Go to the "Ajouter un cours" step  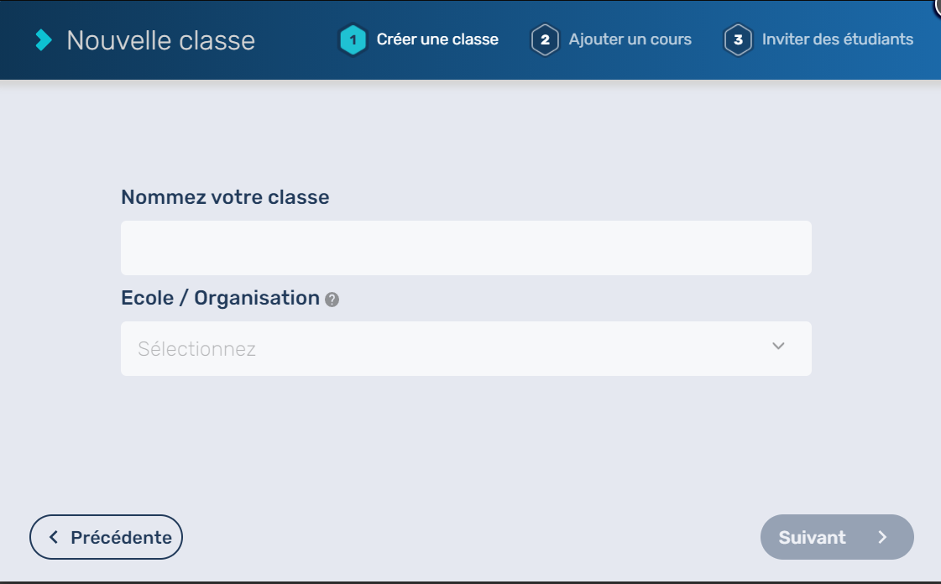(x=630, y=39)
